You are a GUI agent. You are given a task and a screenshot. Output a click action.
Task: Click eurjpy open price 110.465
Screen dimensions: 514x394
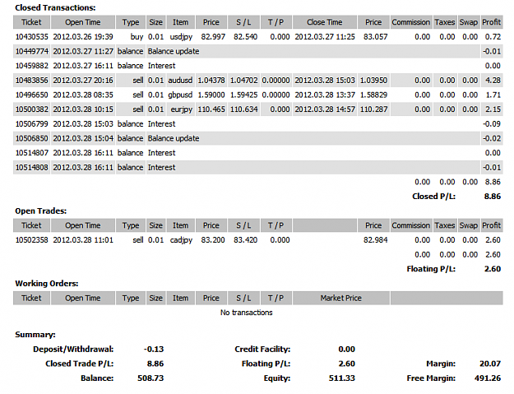tap(211, 109)
